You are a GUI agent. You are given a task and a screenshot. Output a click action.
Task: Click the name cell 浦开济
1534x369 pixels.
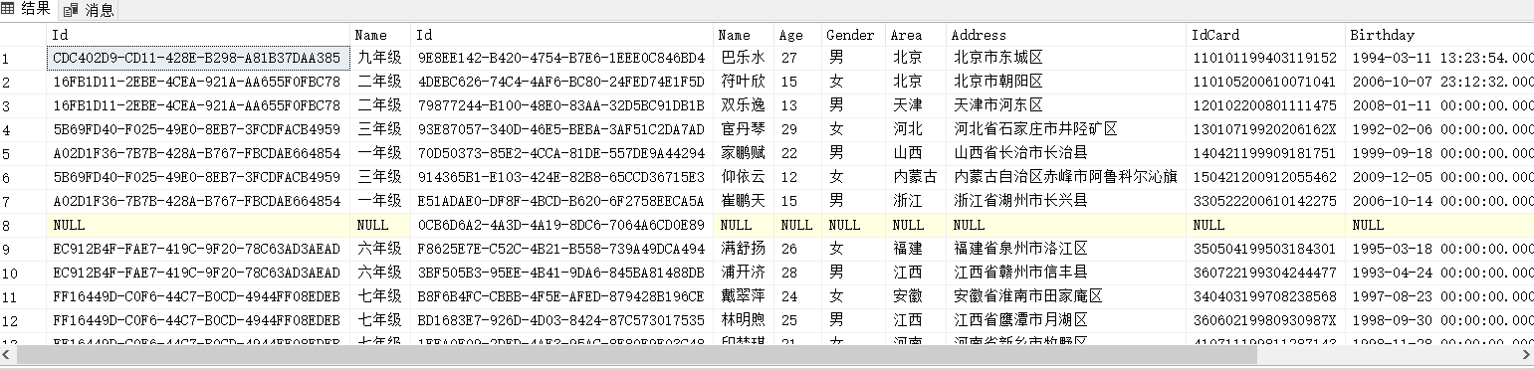(743, 274)
